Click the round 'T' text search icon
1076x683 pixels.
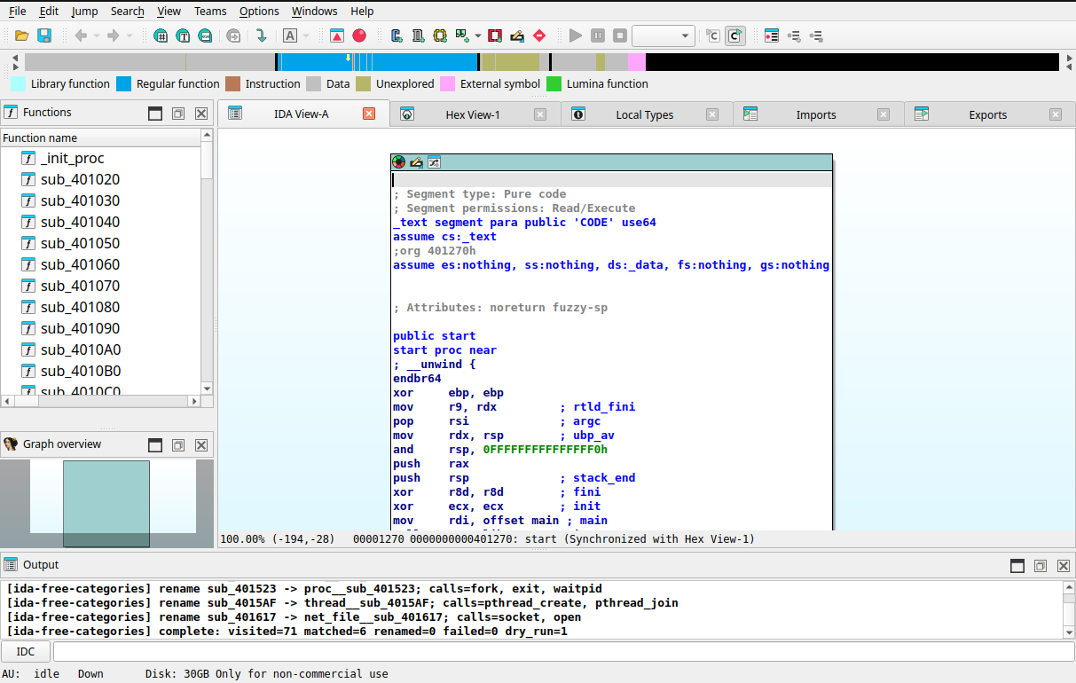(183, 35)
